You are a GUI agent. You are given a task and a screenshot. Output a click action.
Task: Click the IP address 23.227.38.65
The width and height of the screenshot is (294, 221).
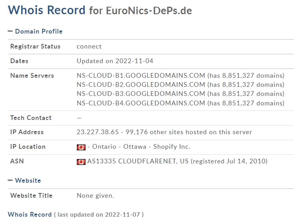click(98, 132)
